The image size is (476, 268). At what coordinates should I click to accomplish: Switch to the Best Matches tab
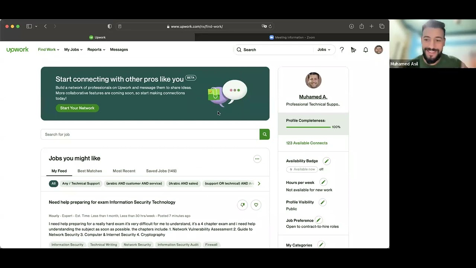(90, 171)
